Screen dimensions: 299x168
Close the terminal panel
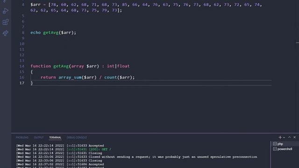pyautogui.click(x=295, y=137)
